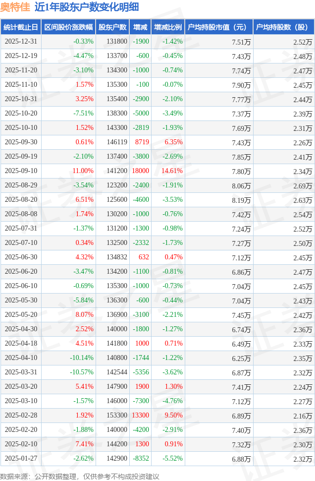The height and width of the screenshot is (481, 315).
Task: Select the 2025-12-31 date cell
Action: pyautogui.click(x=21, y=42)
